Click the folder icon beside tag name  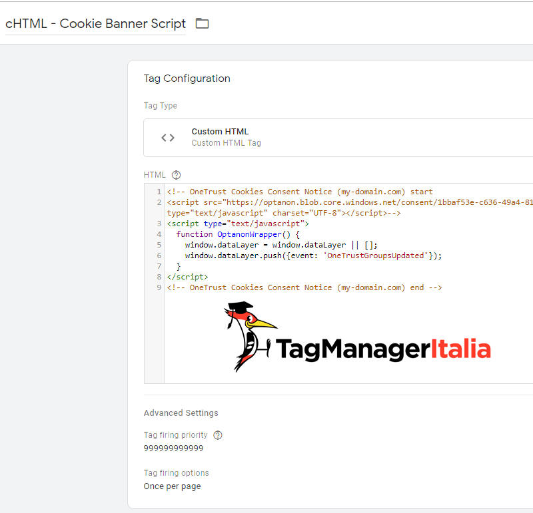pos(203,23)
